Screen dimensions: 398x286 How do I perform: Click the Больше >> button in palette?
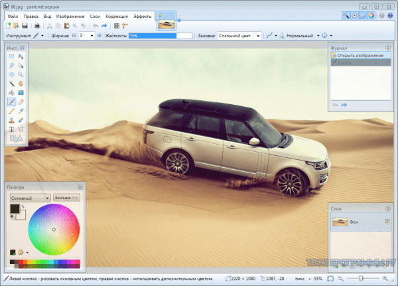[66, 198]
